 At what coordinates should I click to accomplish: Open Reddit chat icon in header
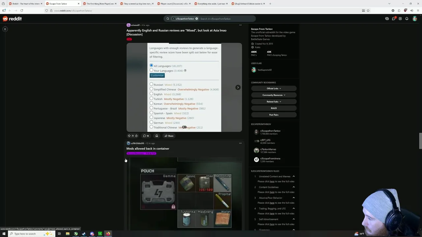pos(394,19)
